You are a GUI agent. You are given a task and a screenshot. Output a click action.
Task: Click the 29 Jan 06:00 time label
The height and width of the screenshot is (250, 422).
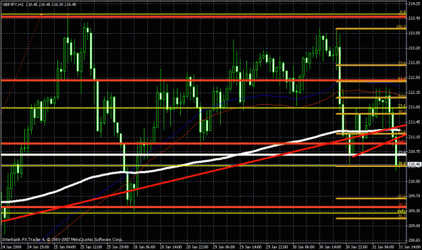pyautogui.click(x=223, y=247)
